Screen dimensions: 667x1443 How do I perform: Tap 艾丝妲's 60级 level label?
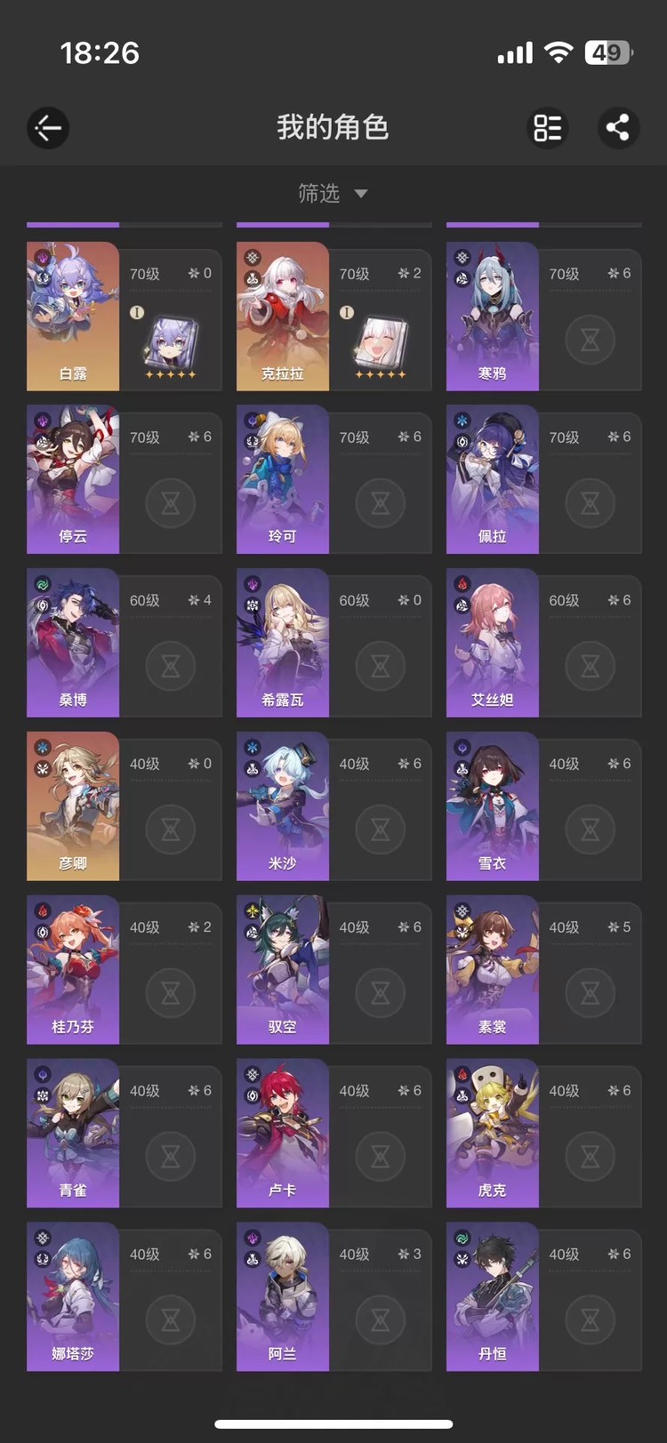pyautogui.click(x=564, y=601)
